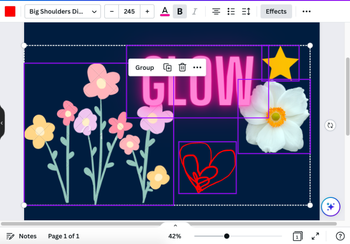Click the vertical scrollbar
Screen dimensions: 350x244
(348, 96)
